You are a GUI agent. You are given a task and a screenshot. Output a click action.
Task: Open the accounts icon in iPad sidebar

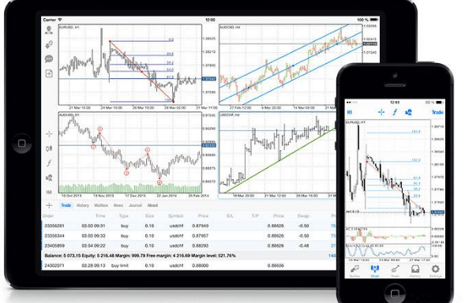point(49,30)
